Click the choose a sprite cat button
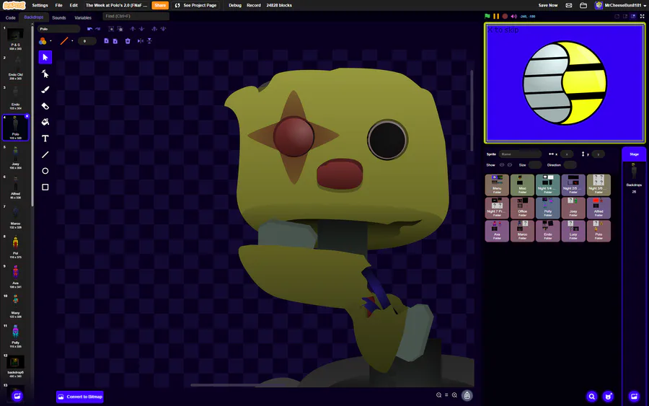Viewport: 649px width, 406px height. 608,397
